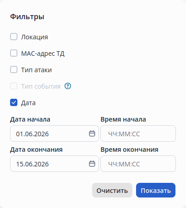Viewport: 186px width, 208px height.
Task: Check the Тип атаки checkbox
Action: point(14,69)
